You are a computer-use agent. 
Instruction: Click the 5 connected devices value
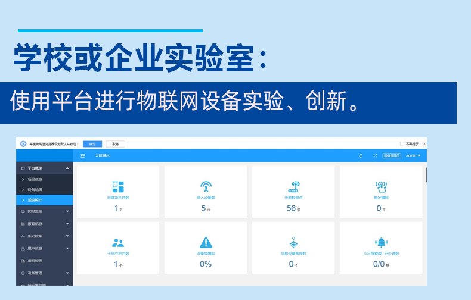click(x=203, y=208)
